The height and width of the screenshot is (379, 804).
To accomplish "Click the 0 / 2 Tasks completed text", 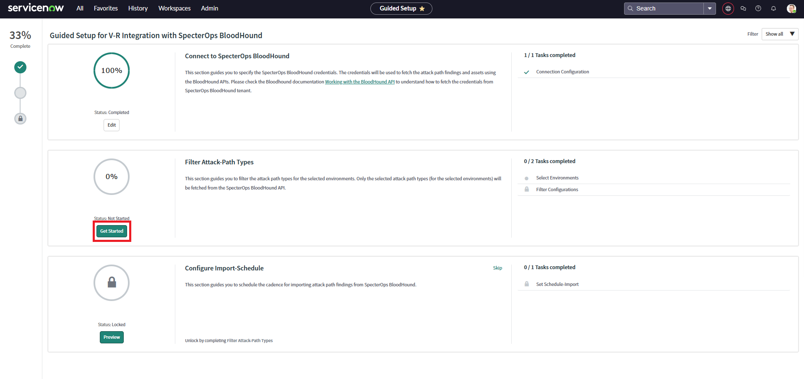I will [549, 161].
